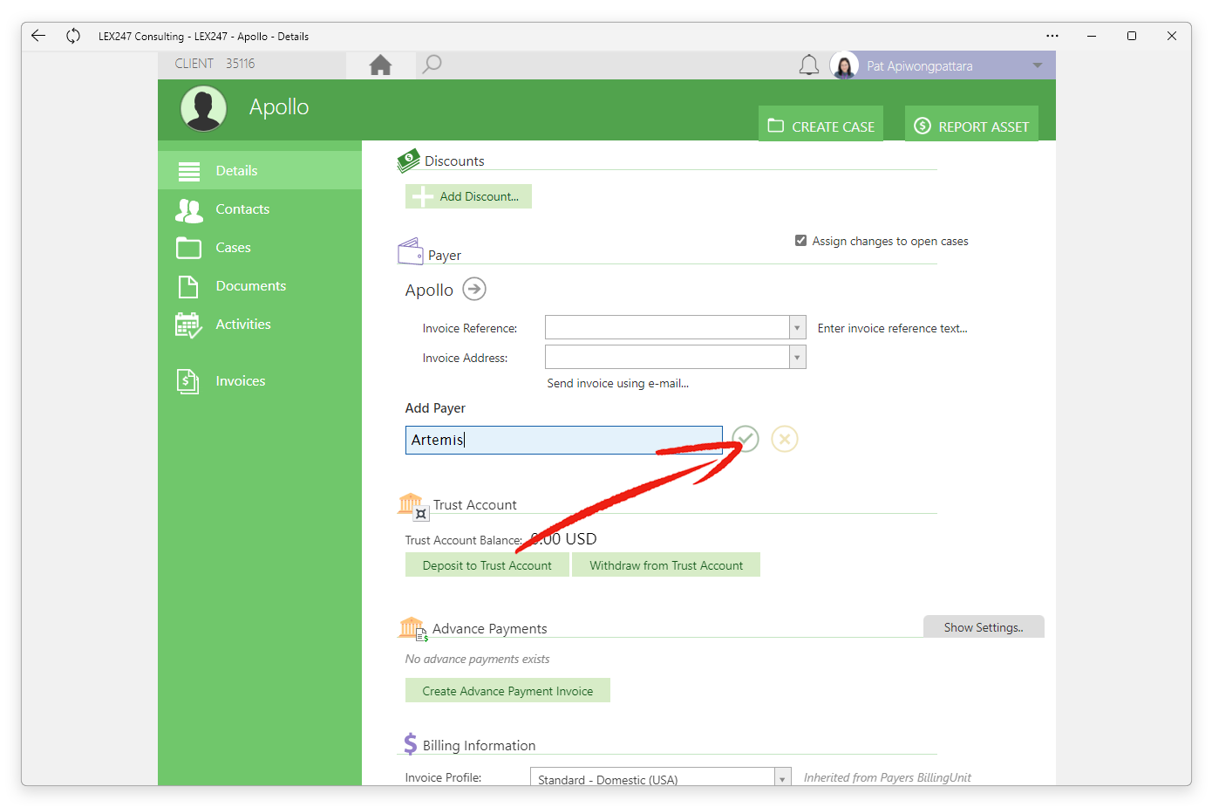
Task: Click Enter invoice reference text link
Action: click(x=892, y=328)
